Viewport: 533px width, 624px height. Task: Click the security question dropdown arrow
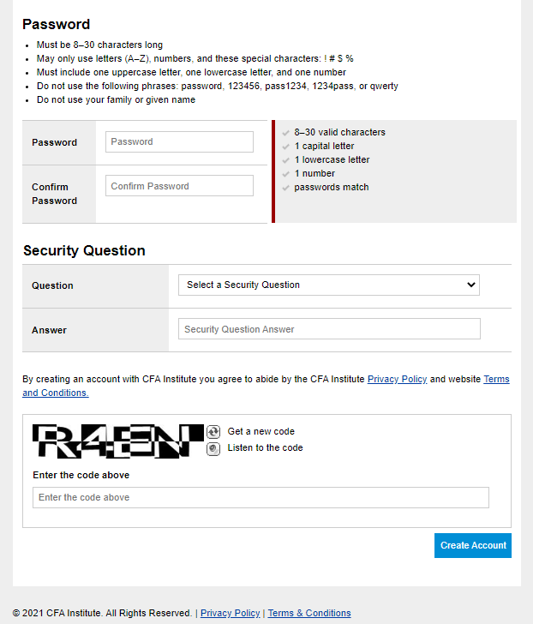click(471, 285)
